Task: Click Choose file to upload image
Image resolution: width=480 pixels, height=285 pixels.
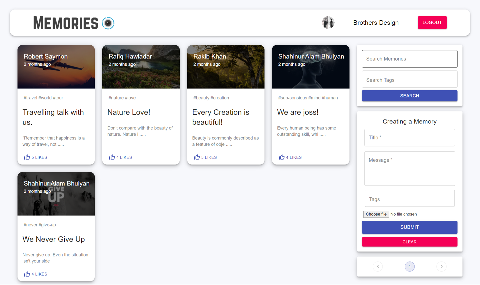Action: (x=376, y=214)
